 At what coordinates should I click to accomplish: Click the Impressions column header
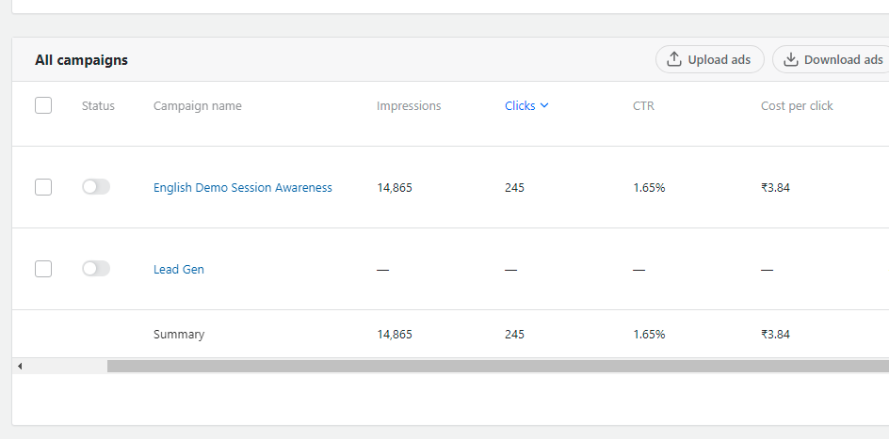(409, 106)
